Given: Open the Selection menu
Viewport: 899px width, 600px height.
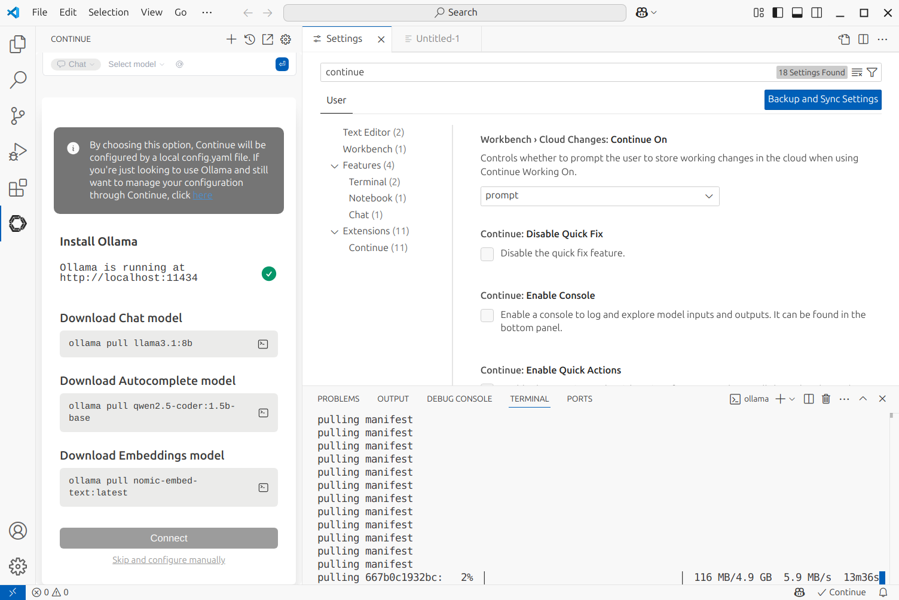Looking at the screenshot, I should (x=108, y=13).
